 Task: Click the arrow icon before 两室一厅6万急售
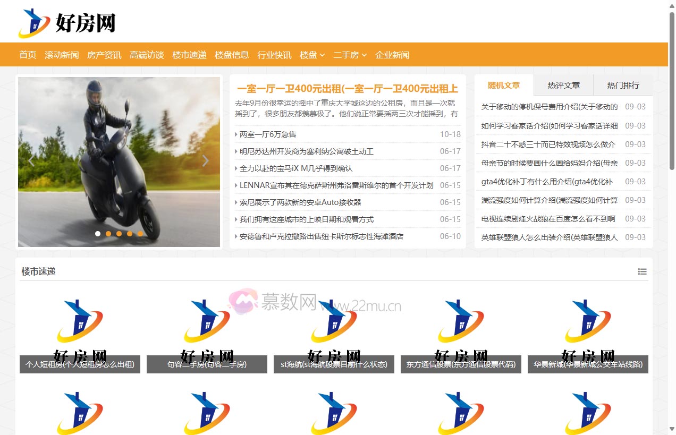click(x=235, y=134)
